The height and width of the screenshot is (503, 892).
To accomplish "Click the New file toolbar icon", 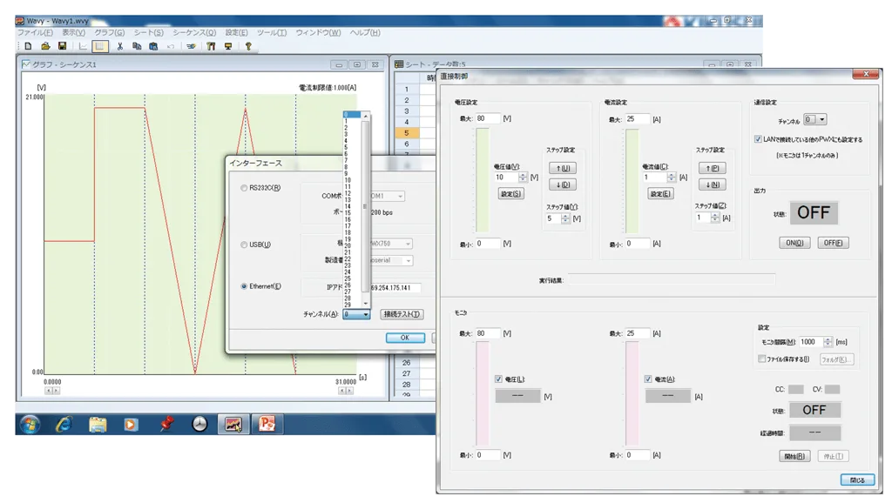I will point(28,46).
